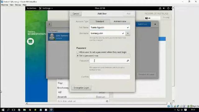
Task: Click the notification center icon in system tray
Action: point(186,110)
